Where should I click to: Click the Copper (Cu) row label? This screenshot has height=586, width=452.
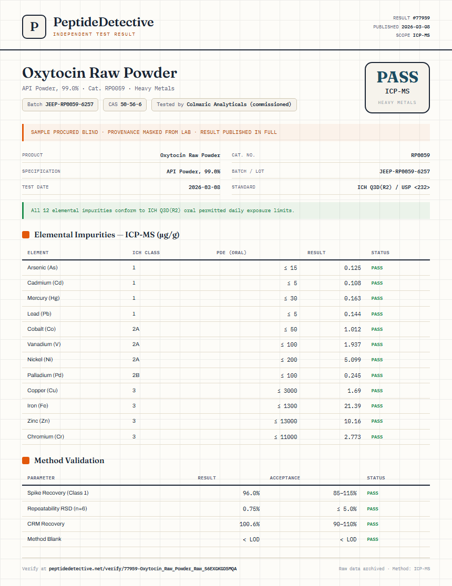coord(42,391)
